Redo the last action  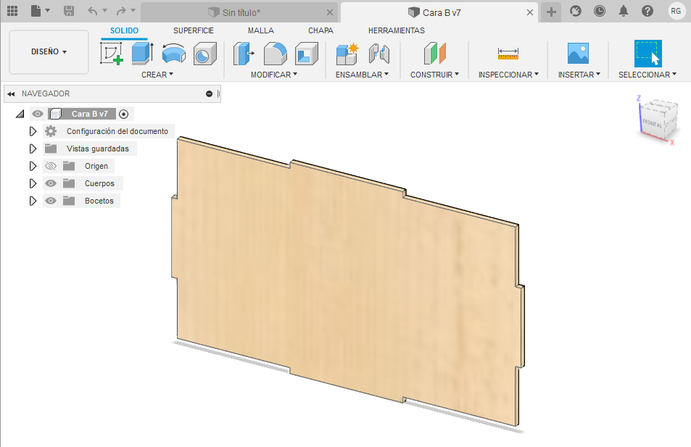pyautogui.click(x=121, y=11)
